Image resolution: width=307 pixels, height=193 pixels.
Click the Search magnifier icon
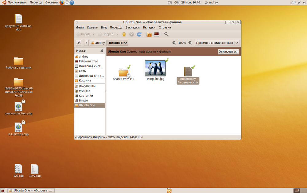click(166, 34)
